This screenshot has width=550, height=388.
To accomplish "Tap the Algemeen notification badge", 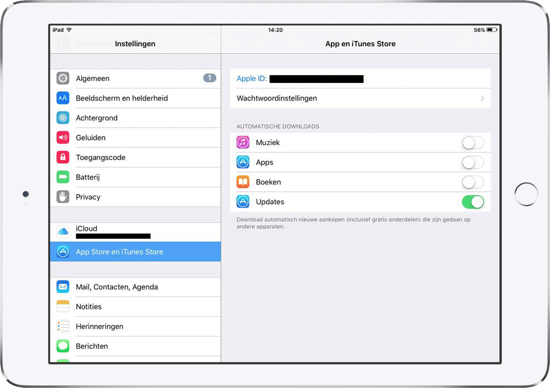I will (x=209, y=78).
